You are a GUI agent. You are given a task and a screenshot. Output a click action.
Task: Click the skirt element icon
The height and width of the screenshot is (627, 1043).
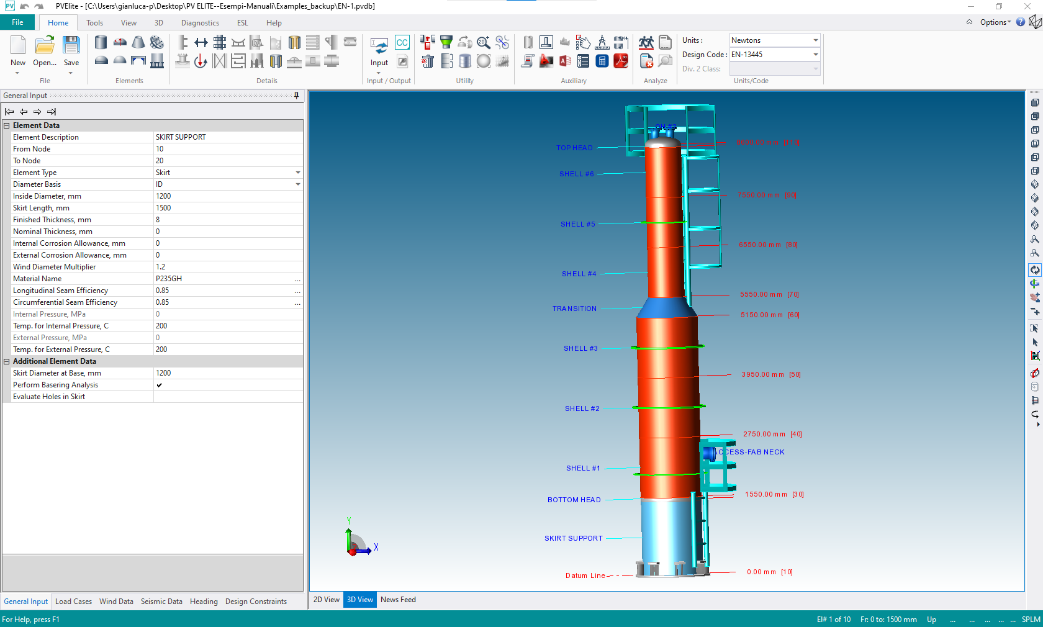[x=157, y=61]
